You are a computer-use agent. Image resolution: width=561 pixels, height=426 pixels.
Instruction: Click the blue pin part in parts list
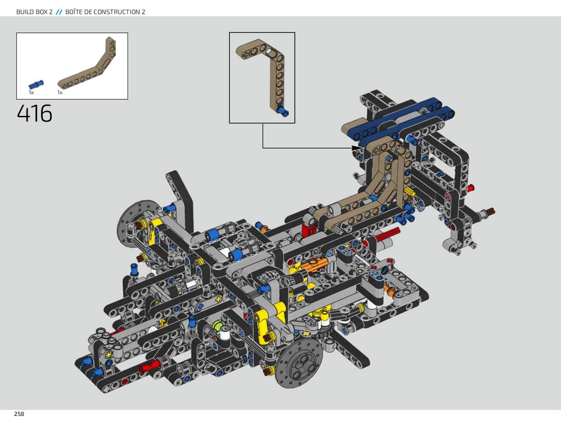[36, 84]
